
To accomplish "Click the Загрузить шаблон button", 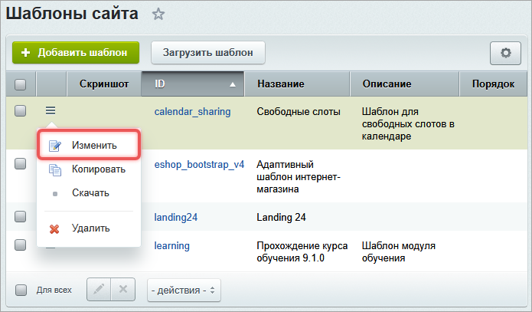I will click(x=207, y=53).
